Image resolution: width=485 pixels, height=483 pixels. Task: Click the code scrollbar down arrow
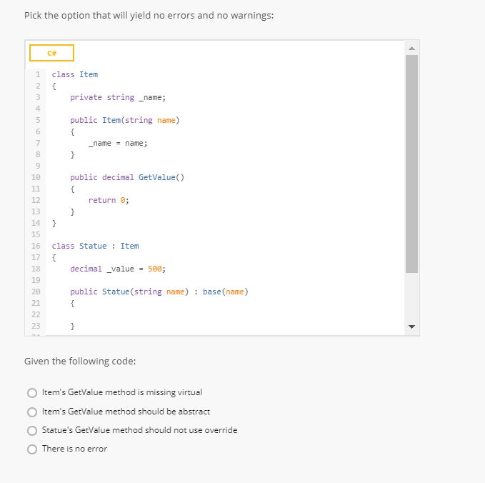point(411,327)
